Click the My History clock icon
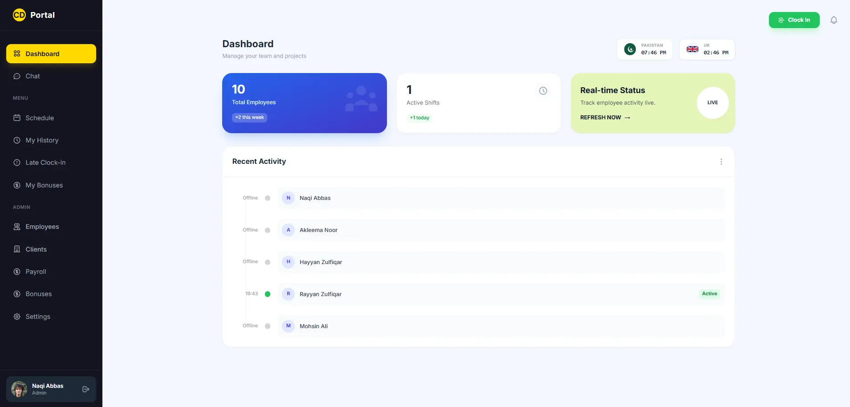Screen dimensions: 850x407 16,140
